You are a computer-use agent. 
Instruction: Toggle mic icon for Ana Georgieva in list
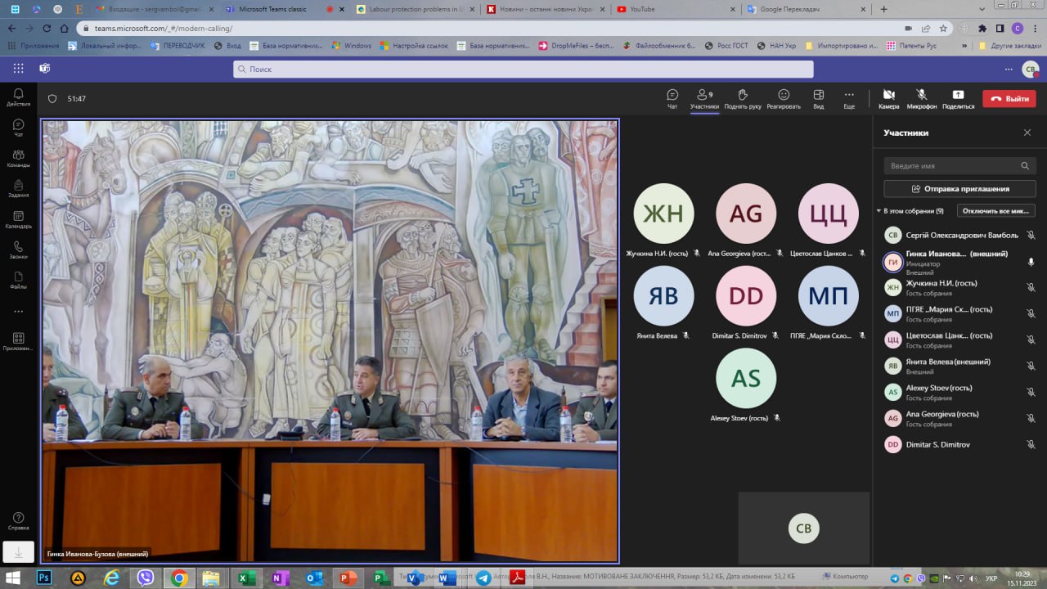pyautogui.click(x=1031, y=418)
